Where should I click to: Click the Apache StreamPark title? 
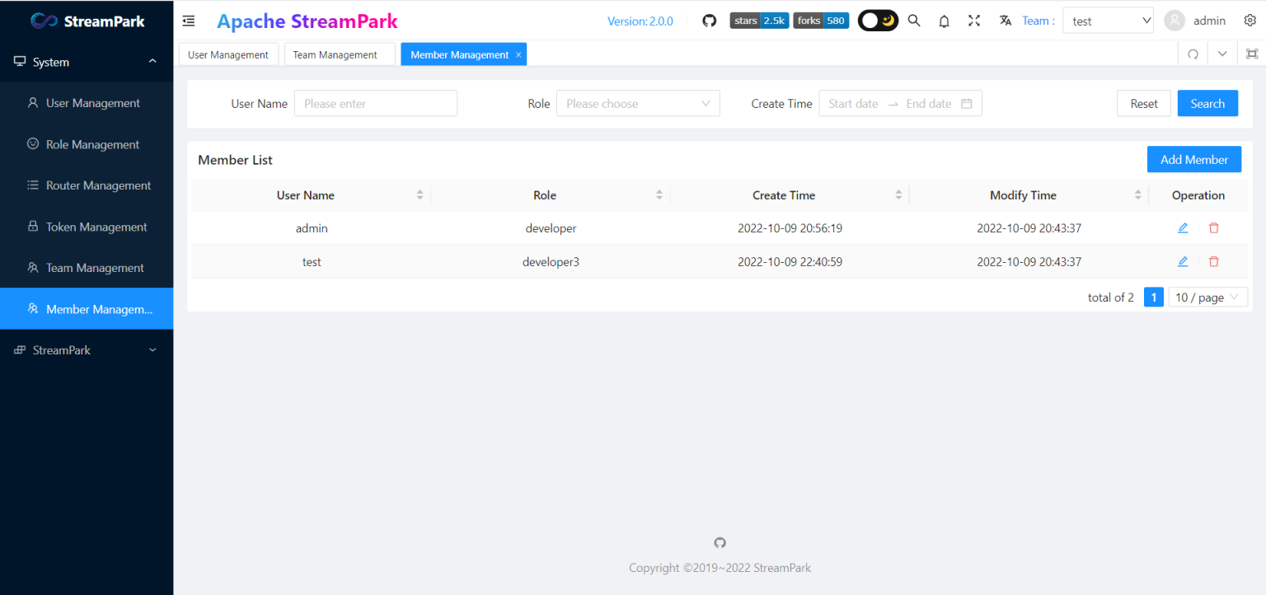pos(307,21)
